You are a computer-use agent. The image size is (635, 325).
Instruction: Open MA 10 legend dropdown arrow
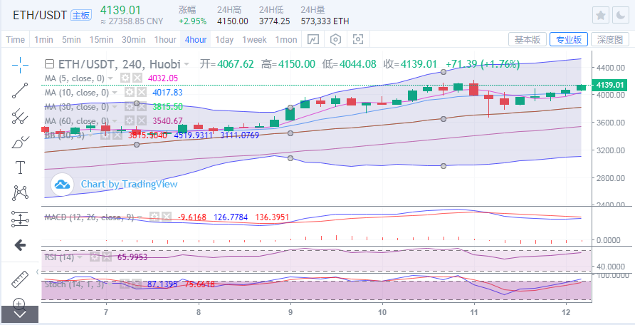[115, 93]
